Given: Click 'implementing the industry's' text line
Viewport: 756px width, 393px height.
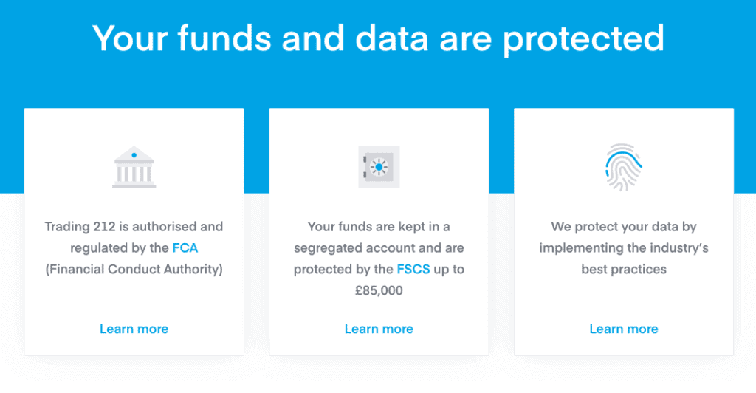Looking at the screenshot, I should point(624,248).
